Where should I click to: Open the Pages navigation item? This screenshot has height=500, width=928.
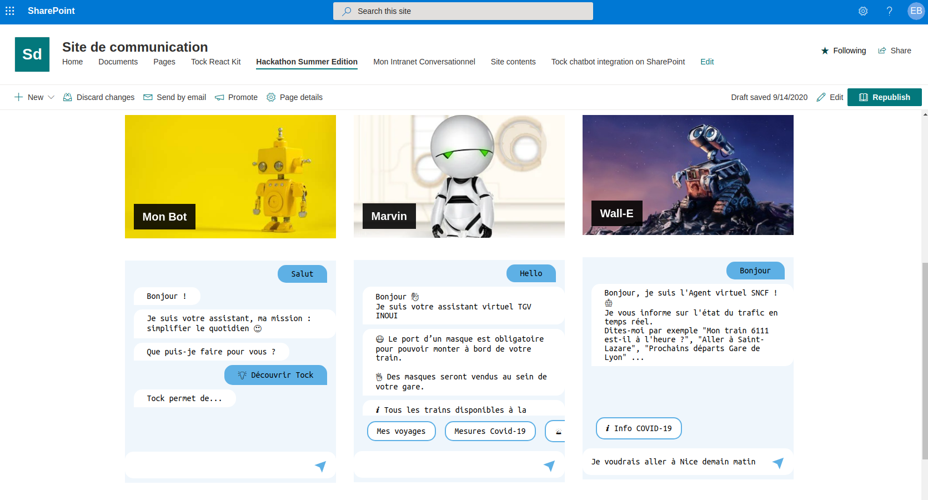pos(164,62)
